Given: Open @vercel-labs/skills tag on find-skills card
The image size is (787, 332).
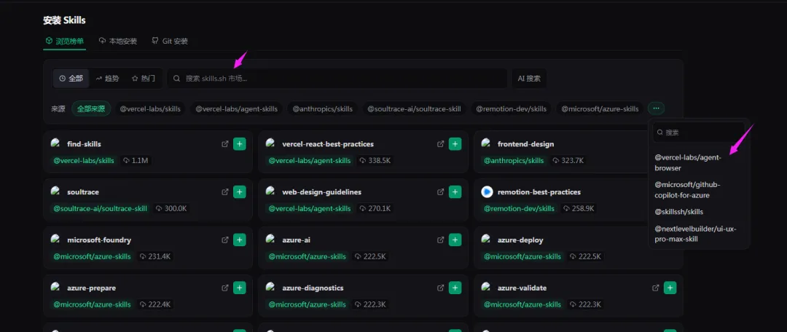Looking at the screenshot, I should (85, 160).
